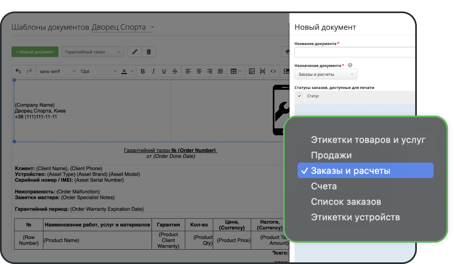Toggle italic formatting
This screenshot has height=264, width=455.
click(x=153, y=71)
